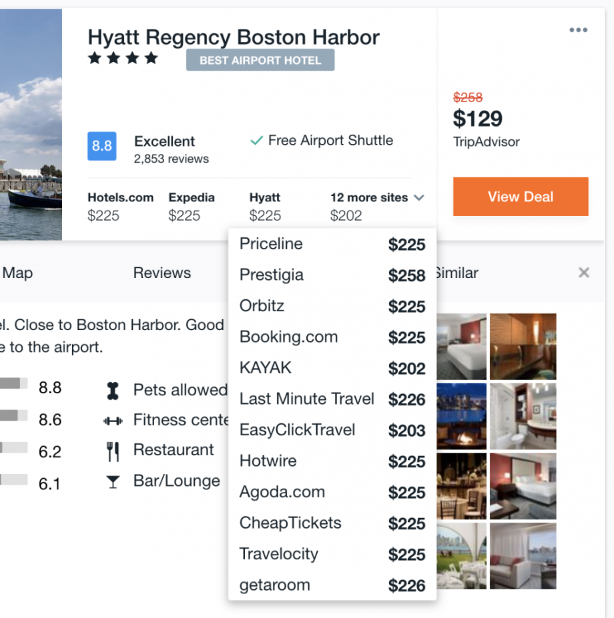Click the Fitness center dumbbell icon

pyautogui.click(x=113, y=421)
